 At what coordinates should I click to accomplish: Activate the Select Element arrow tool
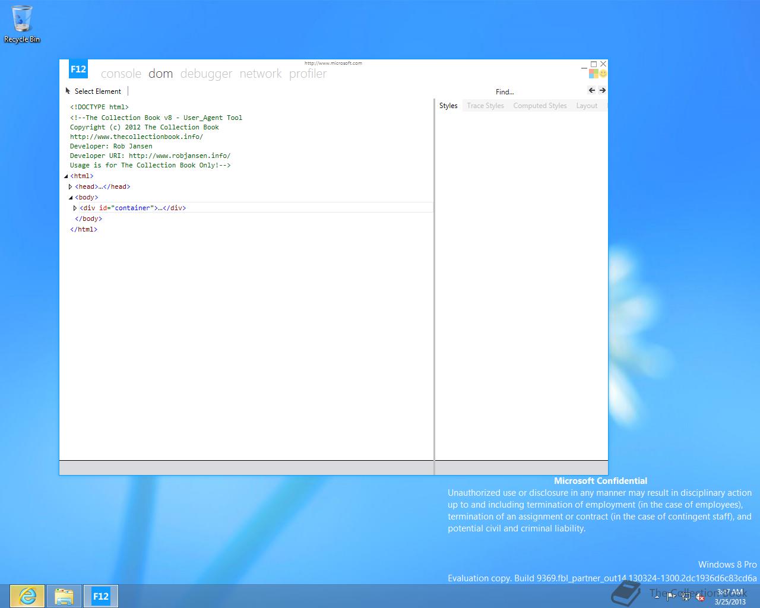[x=68, y=91]
